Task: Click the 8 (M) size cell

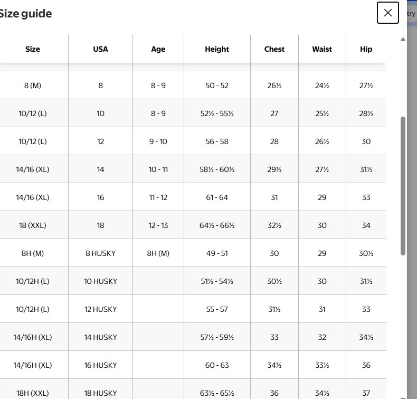Action: click(33, 85)
